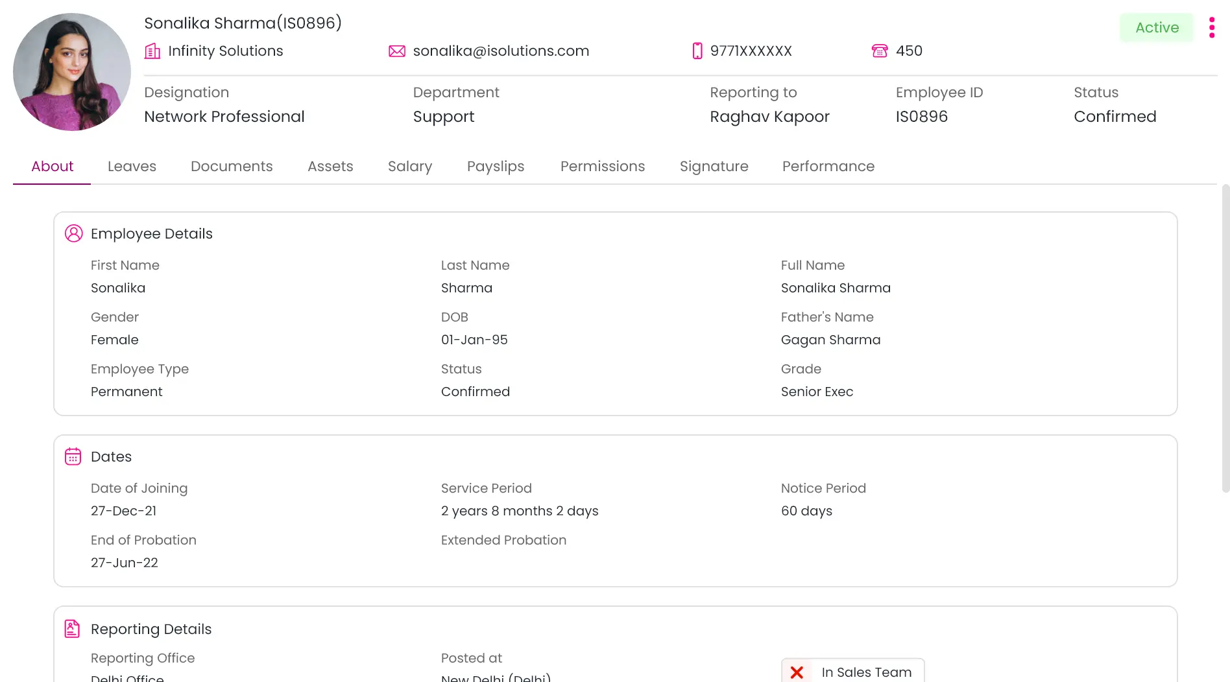Click the Reporting Details document icon

(73, 629)
